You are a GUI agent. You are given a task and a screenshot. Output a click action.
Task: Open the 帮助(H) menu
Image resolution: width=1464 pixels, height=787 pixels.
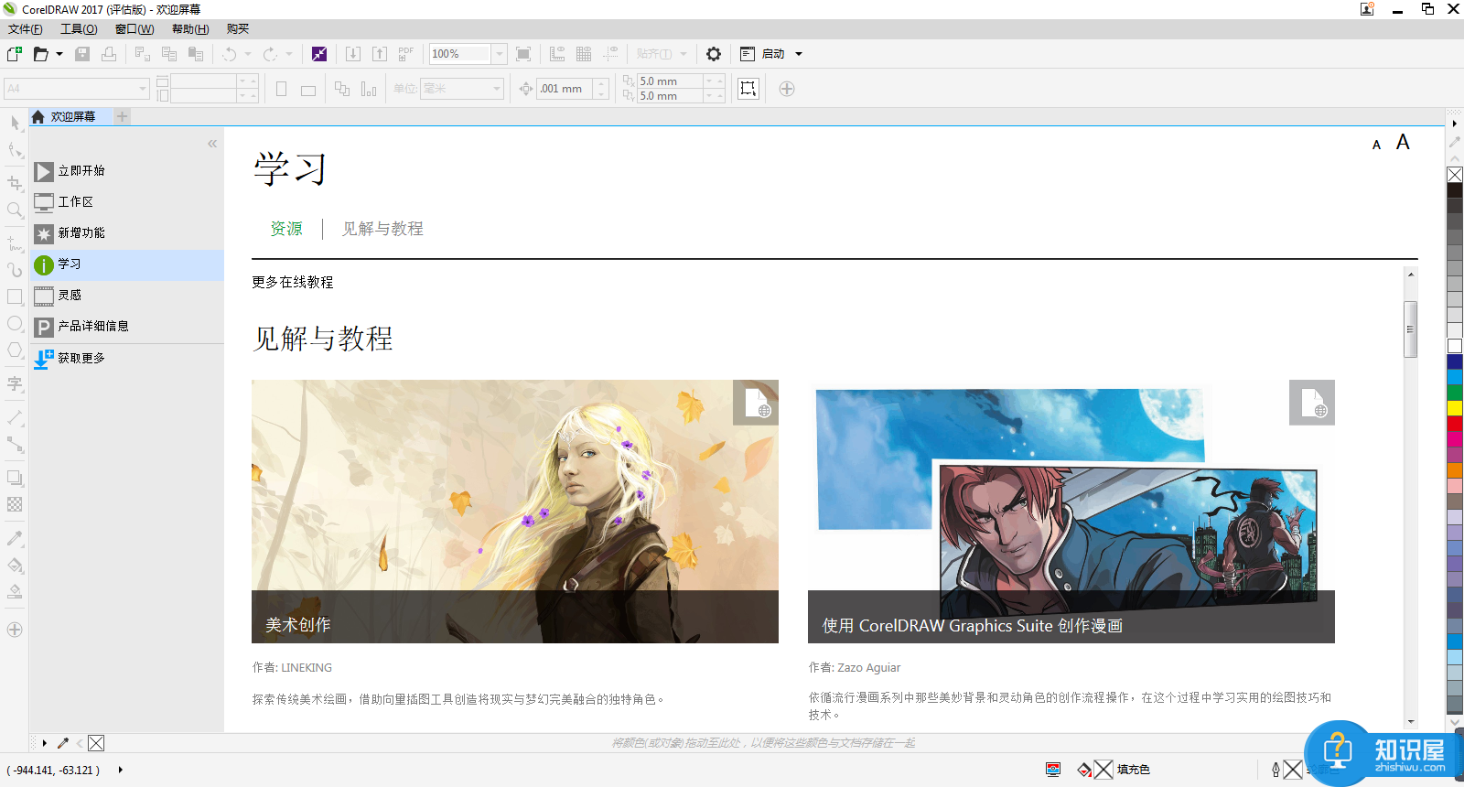click(190, 29)
